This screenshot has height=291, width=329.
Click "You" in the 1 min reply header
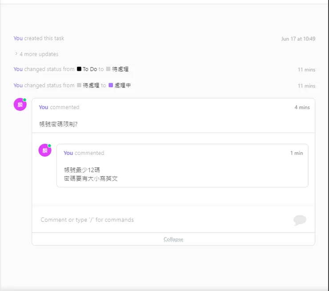click(68, 153)
